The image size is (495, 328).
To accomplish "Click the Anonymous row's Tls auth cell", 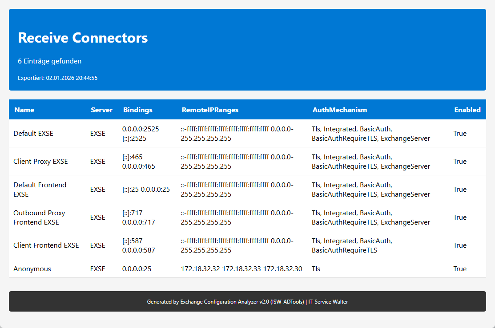I will coord(316,269).
